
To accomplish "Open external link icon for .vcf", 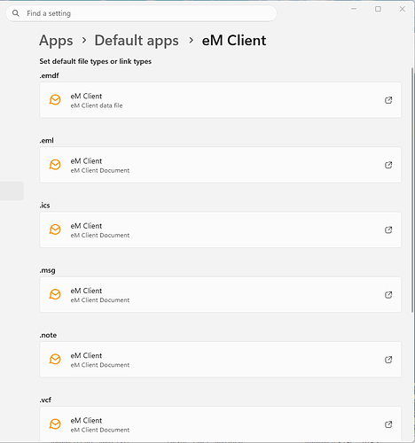I will [388, 424].
